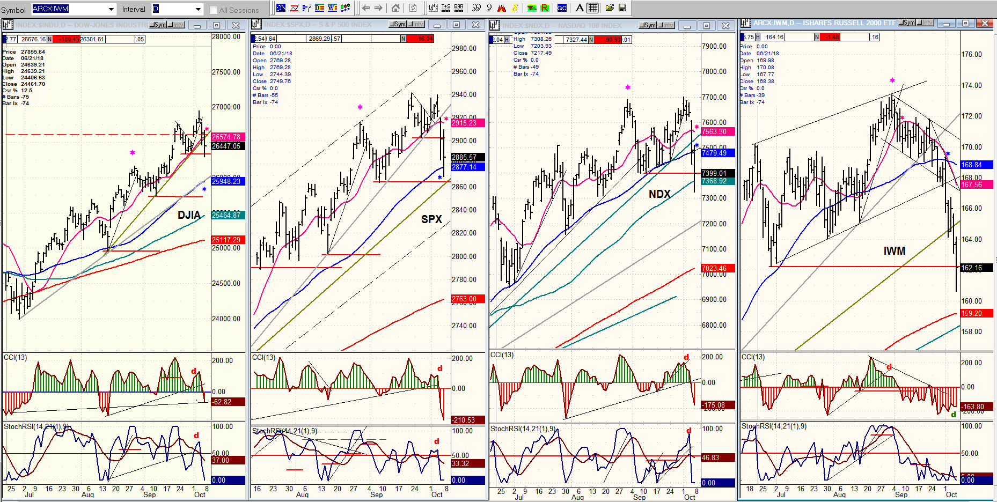Select the text 'A' annotation tool
Screen dimensions: 997x502
tap(580, 8)
